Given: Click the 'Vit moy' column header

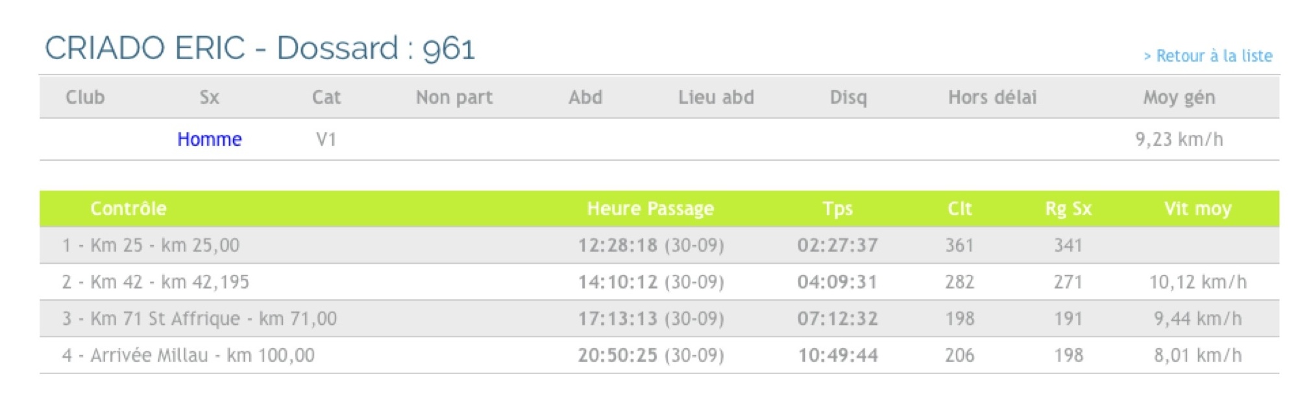Looking at the screenshot, I should [1197, 209].
